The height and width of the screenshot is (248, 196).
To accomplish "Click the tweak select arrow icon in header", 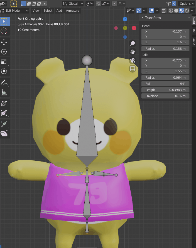I will 14,4.
